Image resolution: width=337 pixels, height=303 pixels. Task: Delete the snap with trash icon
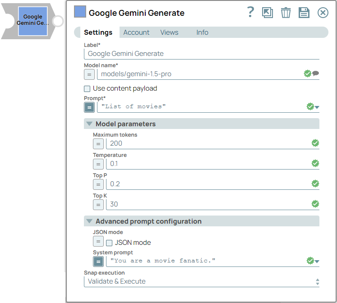[x=286, y=13]
